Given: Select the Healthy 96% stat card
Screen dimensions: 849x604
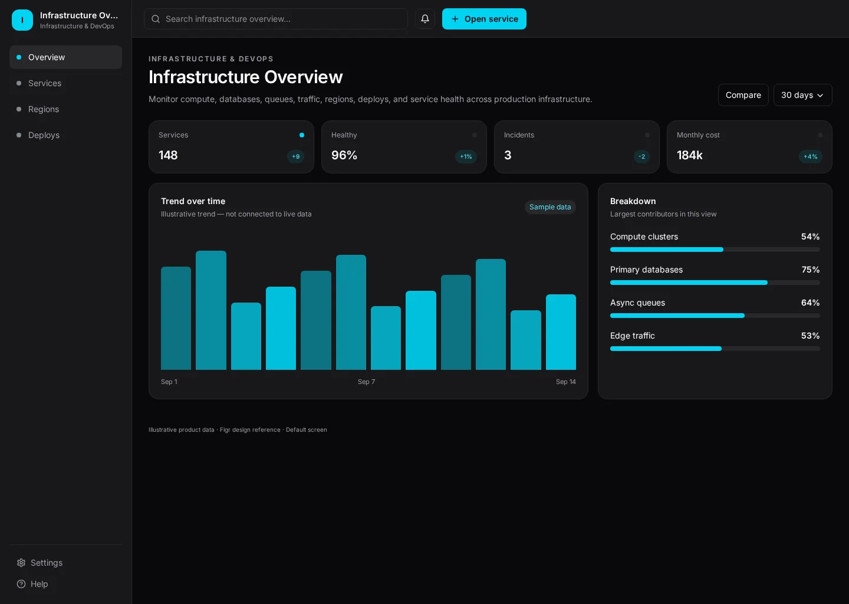Looking at the screenshot, I should click(x=404, y=147).
